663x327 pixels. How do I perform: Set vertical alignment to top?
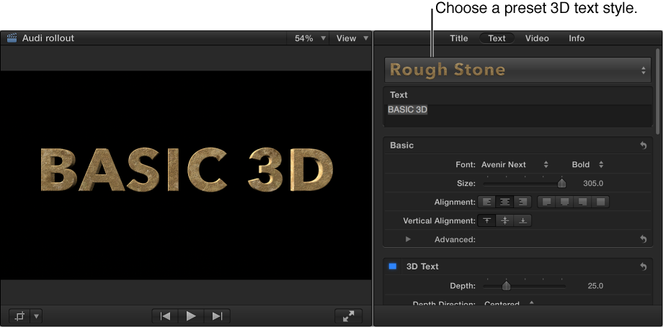coord(486,220)
